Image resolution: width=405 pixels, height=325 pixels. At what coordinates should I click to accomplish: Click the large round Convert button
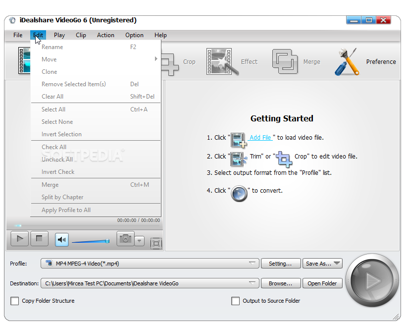372,280
